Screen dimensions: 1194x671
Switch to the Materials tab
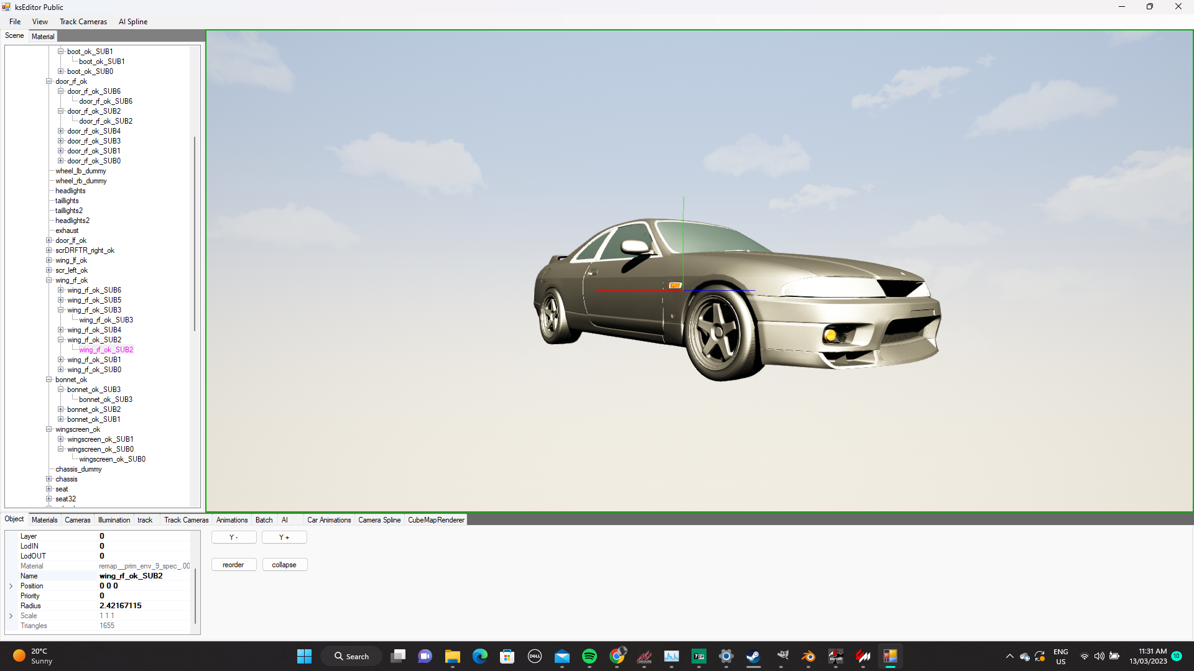coord(44,520)
